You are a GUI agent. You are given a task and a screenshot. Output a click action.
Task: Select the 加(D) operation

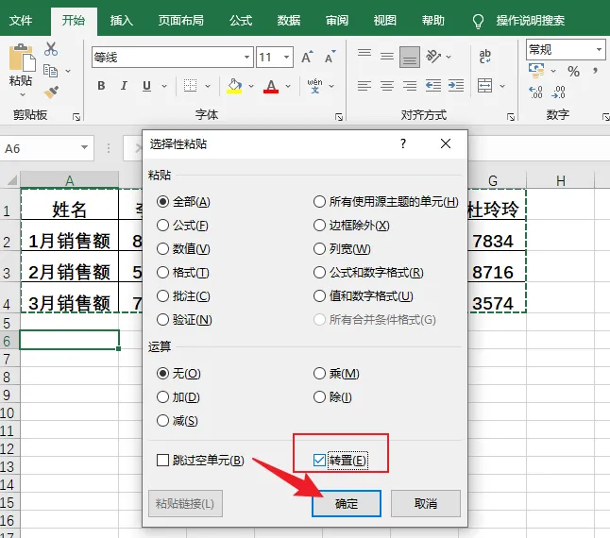pos(178,396)
